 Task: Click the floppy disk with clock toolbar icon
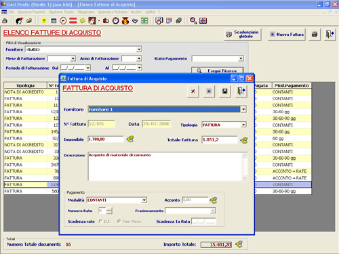coord(159,21)
